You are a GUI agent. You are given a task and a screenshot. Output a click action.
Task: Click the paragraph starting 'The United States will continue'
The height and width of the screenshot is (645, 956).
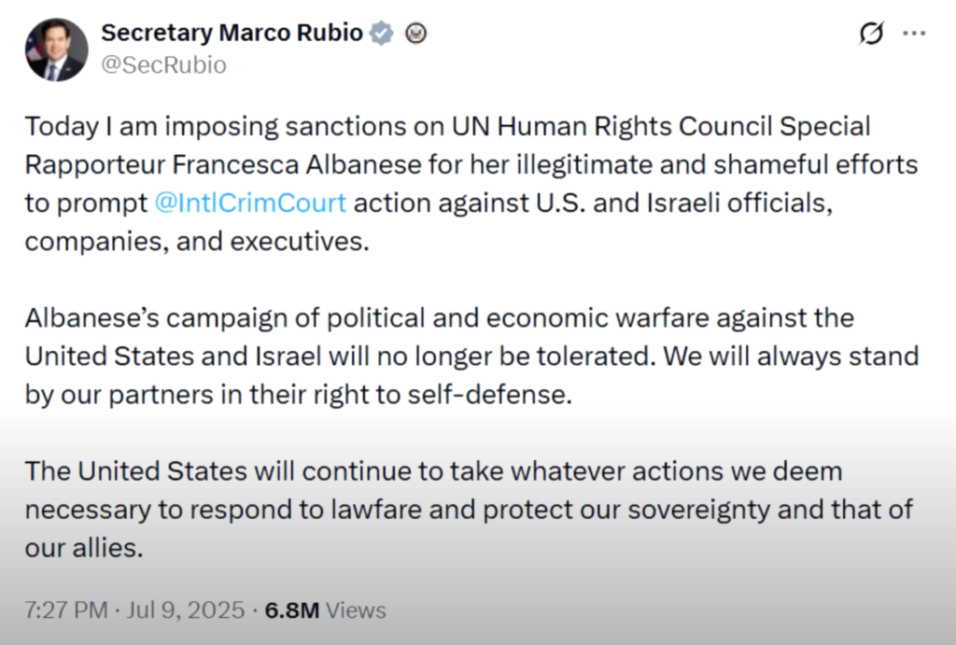(x=467, y=510)
